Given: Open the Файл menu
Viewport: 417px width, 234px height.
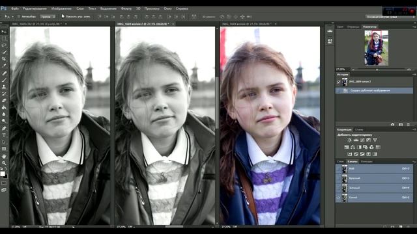Looking at the screenshot, I should click(15, 8).
